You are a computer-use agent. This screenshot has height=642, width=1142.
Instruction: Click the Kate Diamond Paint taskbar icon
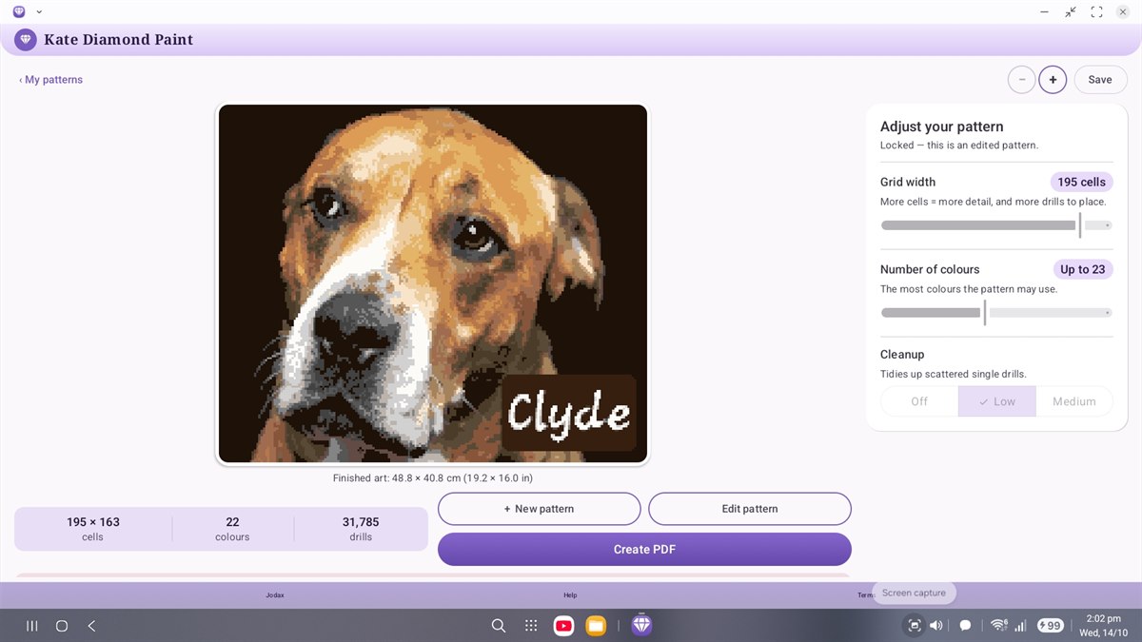[x=642, y=625]
